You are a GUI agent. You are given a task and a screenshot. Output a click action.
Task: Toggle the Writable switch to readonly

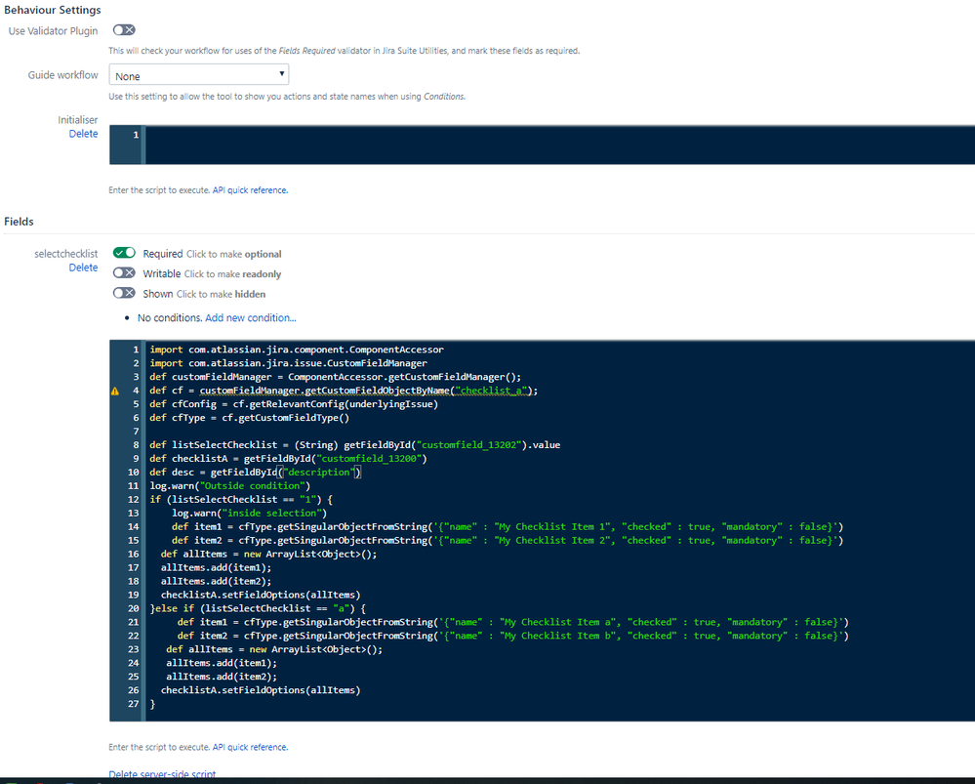tap(124, 272)
